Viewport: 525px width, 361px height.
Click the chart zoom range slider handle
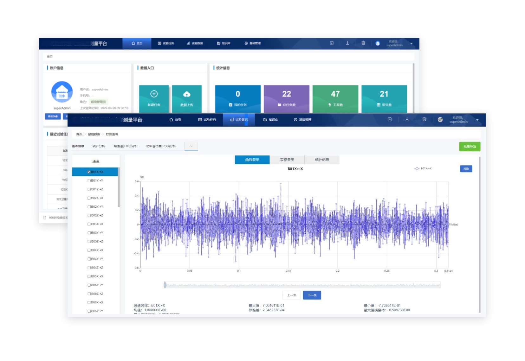165,285
